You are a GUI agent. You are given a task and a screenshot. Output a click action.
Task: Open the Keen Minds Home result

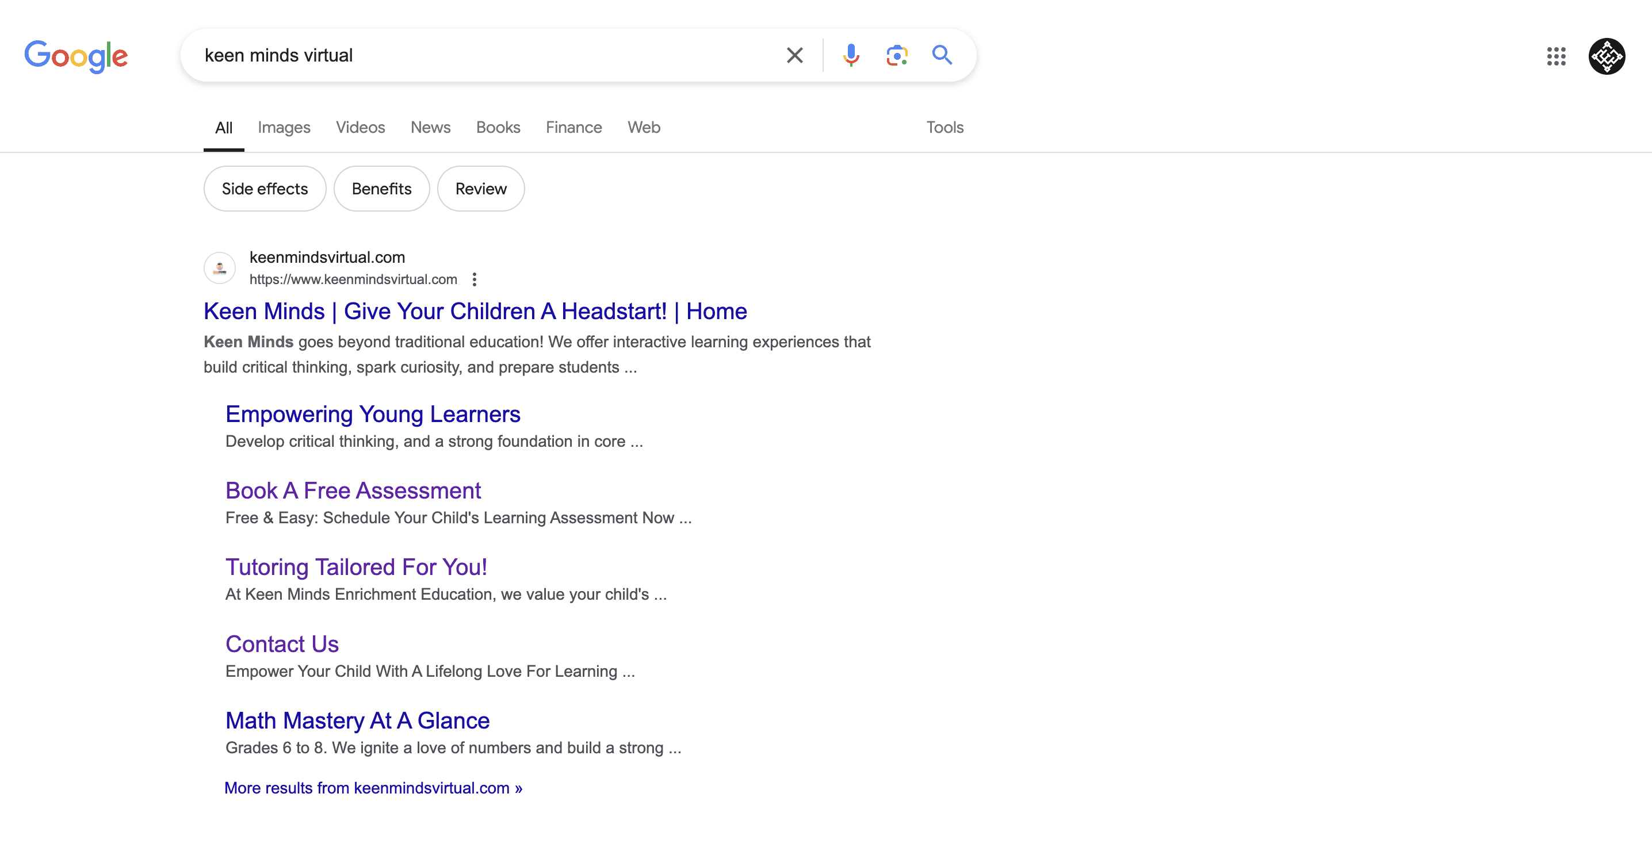[x=475, y=312]
